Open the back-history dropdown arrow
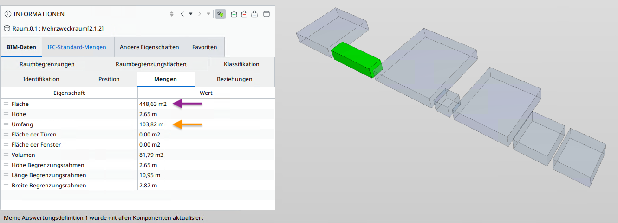Screen dimensions: 618x223 tap(191, 14)
